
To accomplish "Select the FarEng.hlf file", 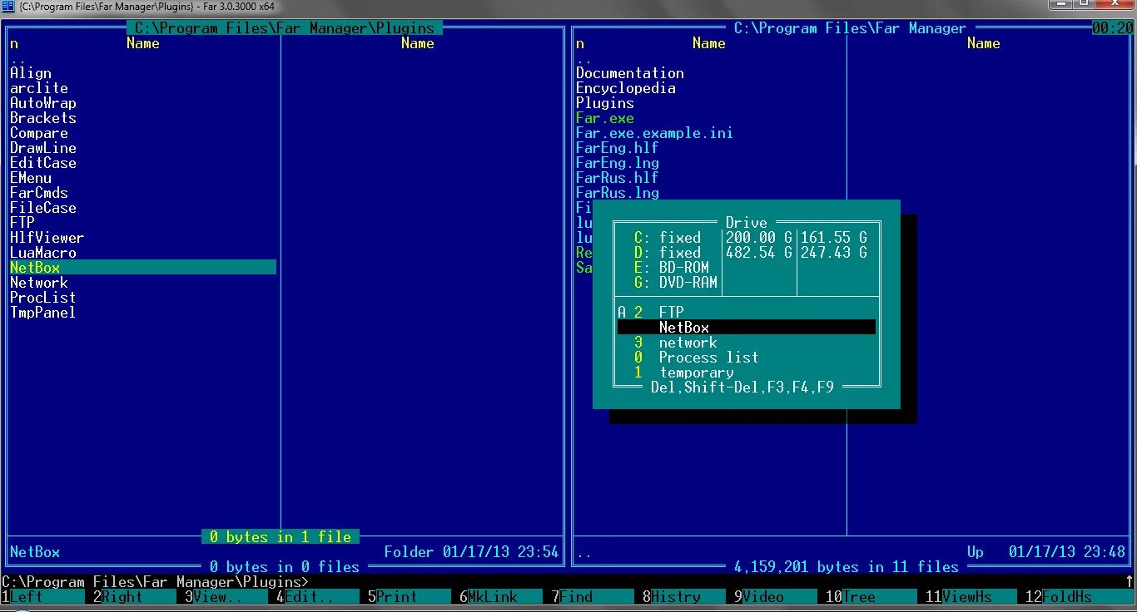I will click(x=618, y=148).
